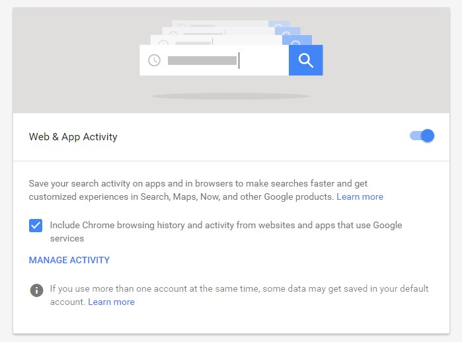Click the "Web & App Activity" heading

point(73,137)
